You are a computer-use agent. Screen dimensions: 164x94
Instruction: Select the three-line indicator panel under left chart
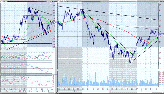point(26,56)
